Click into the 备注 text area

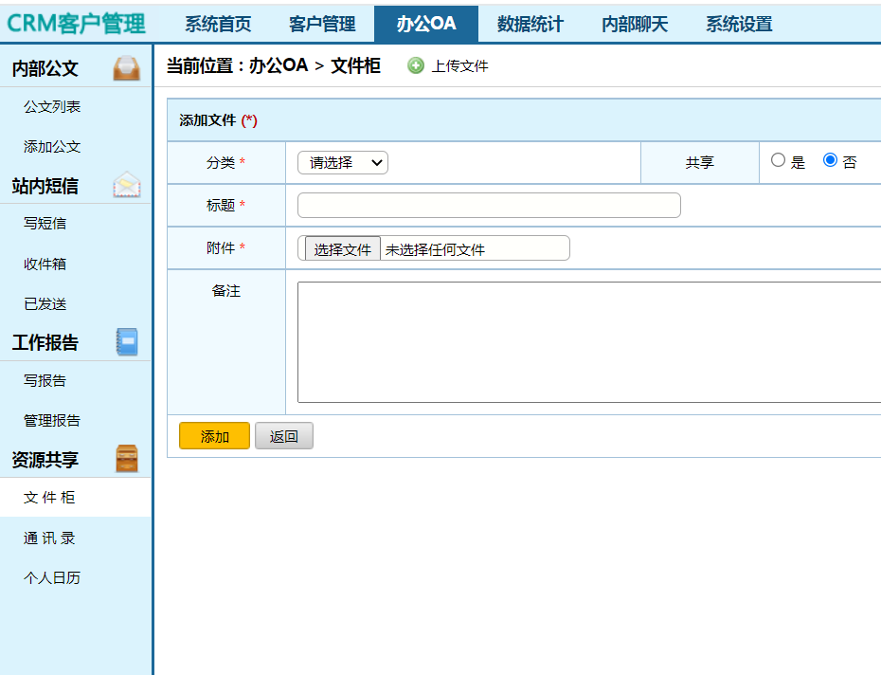(x=589, y=342)
